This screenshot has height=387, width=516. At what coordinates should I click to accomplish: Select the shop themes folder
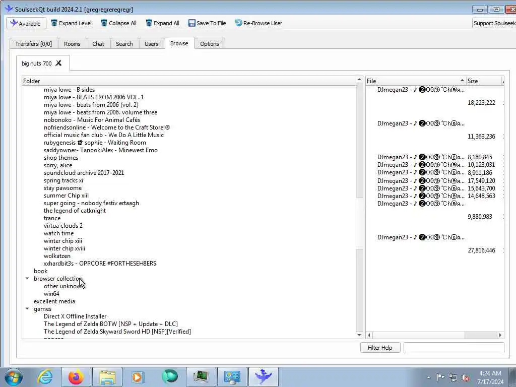[61, 158]
